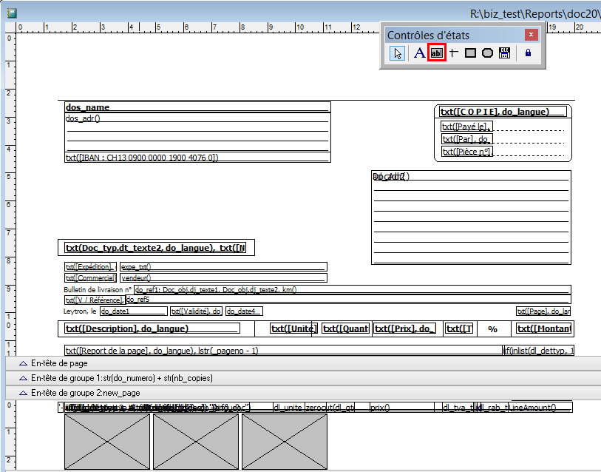Select the txt([Payé le] field
The height and width of the screenshot is (472, 601).
pos(466,127)
